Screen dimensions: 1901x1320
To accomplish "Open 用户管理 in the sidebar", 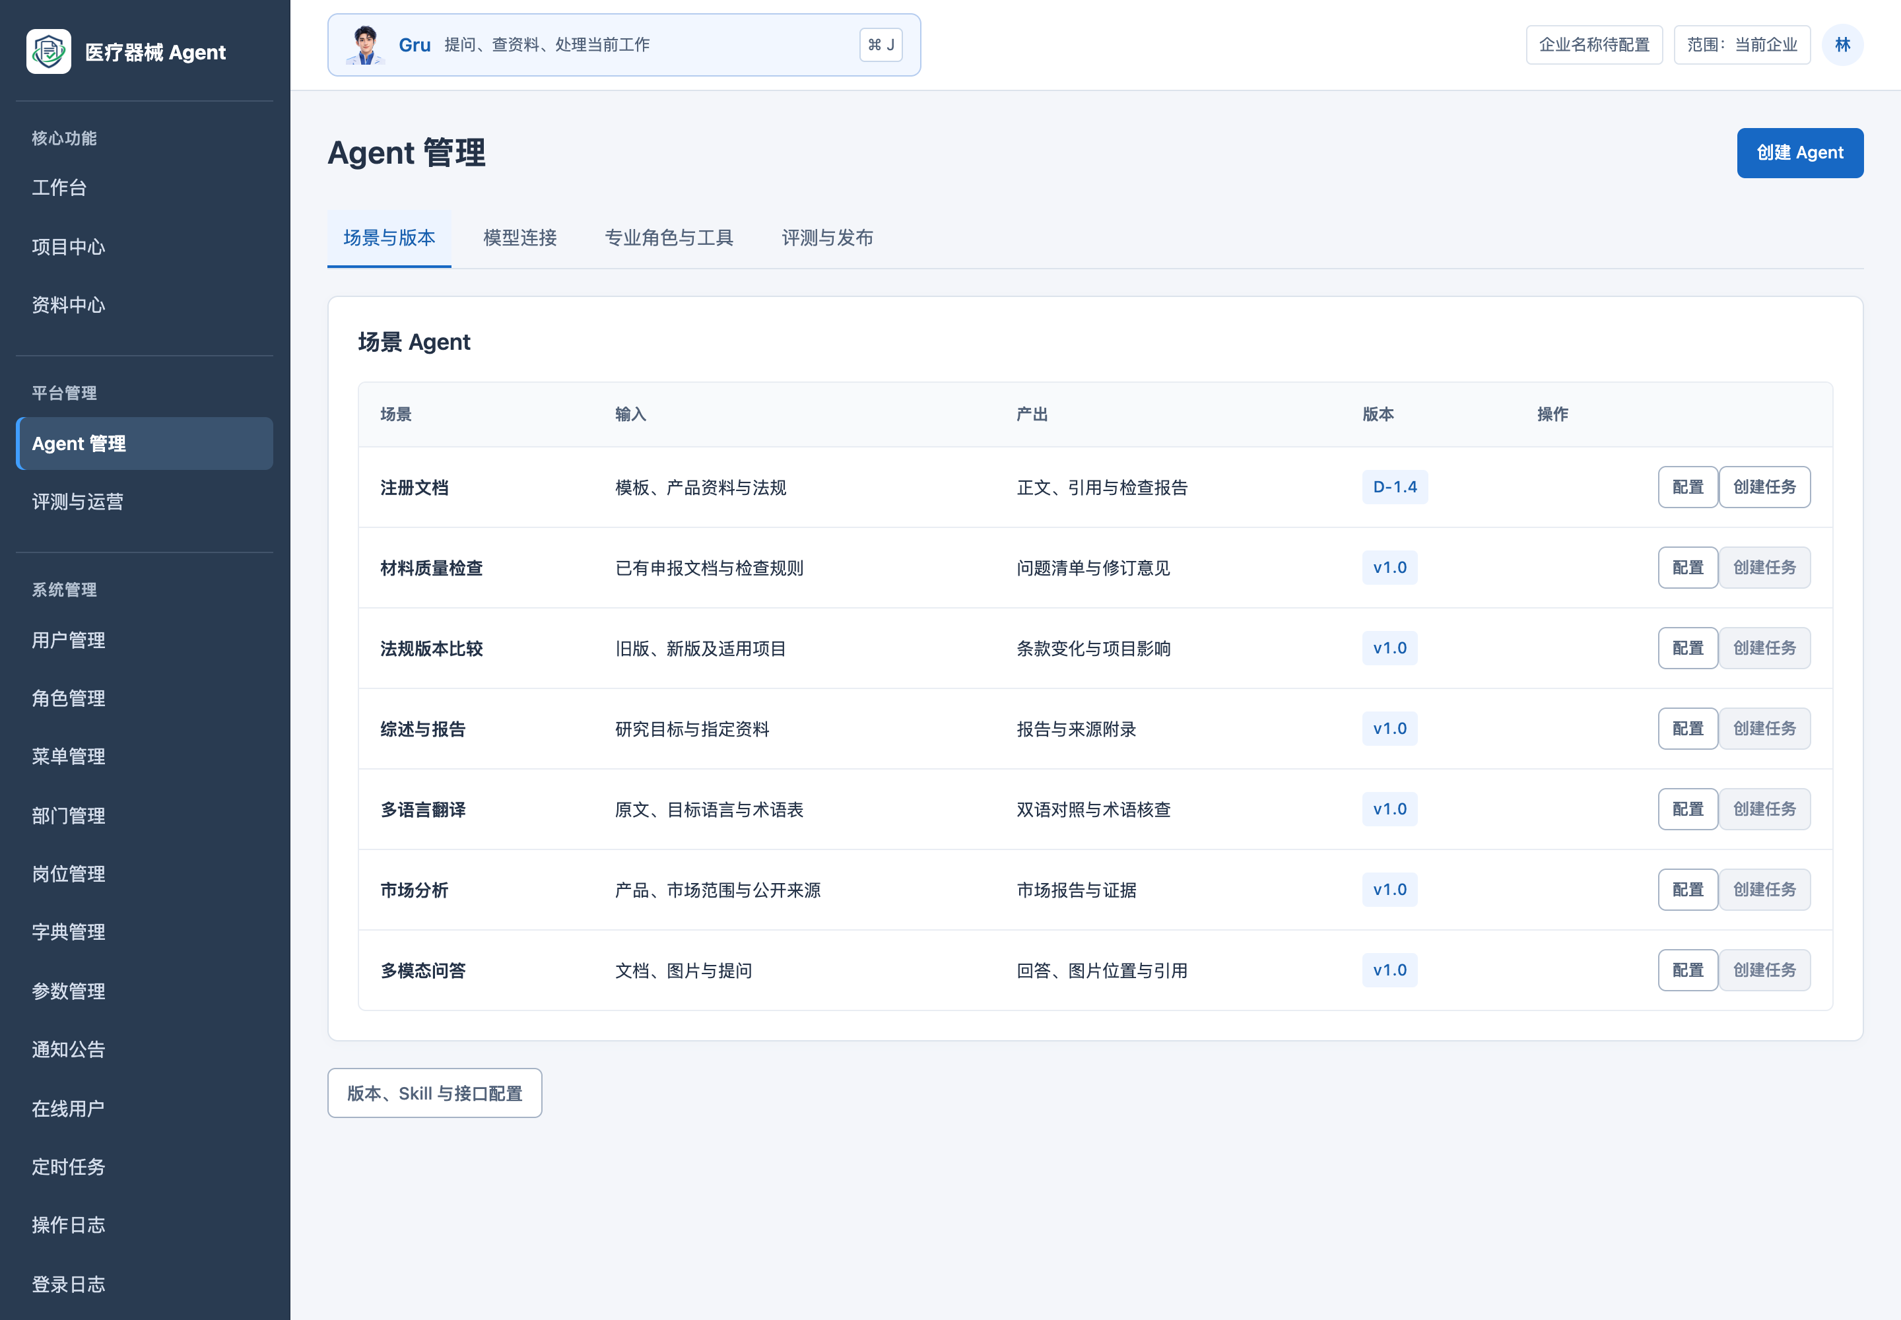I will (144, 640).
